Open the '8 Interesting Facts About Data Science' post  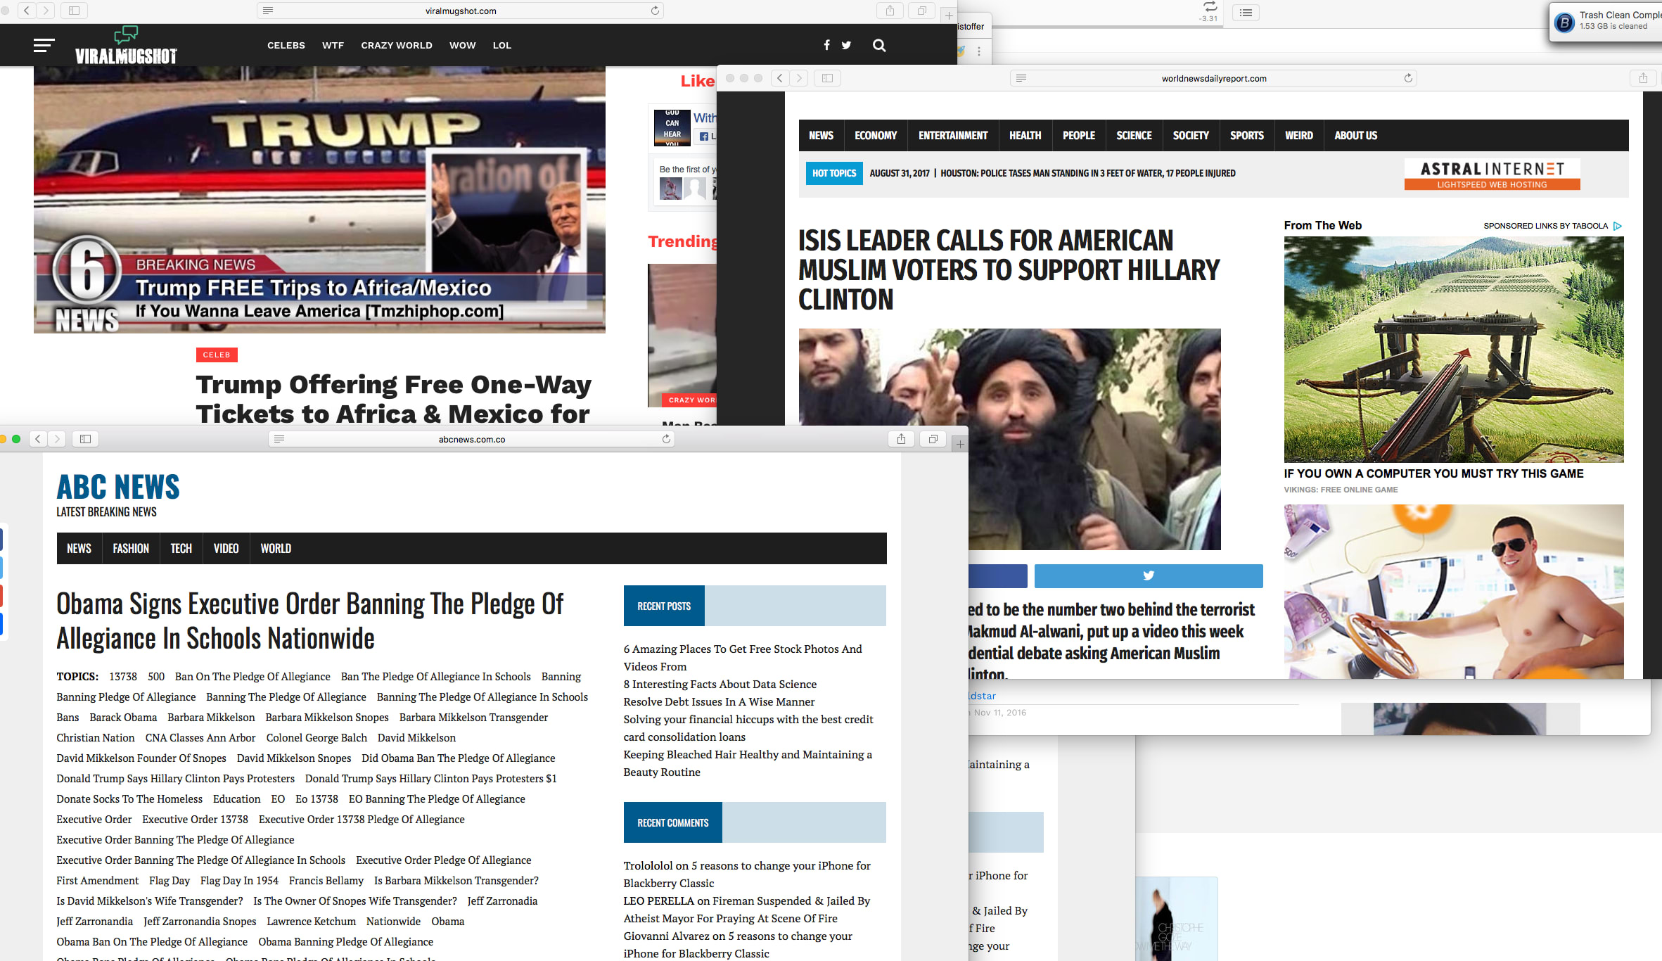[x=720, y=684]
